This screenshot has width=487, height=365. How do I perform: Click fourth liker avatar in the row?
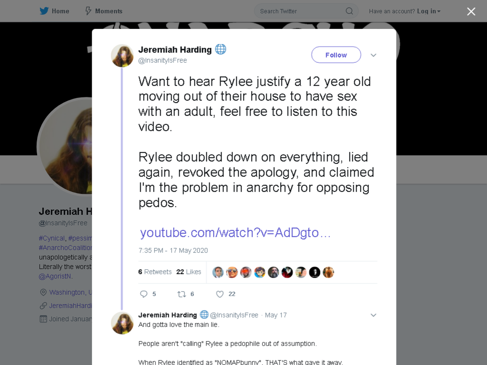point(259,272)
